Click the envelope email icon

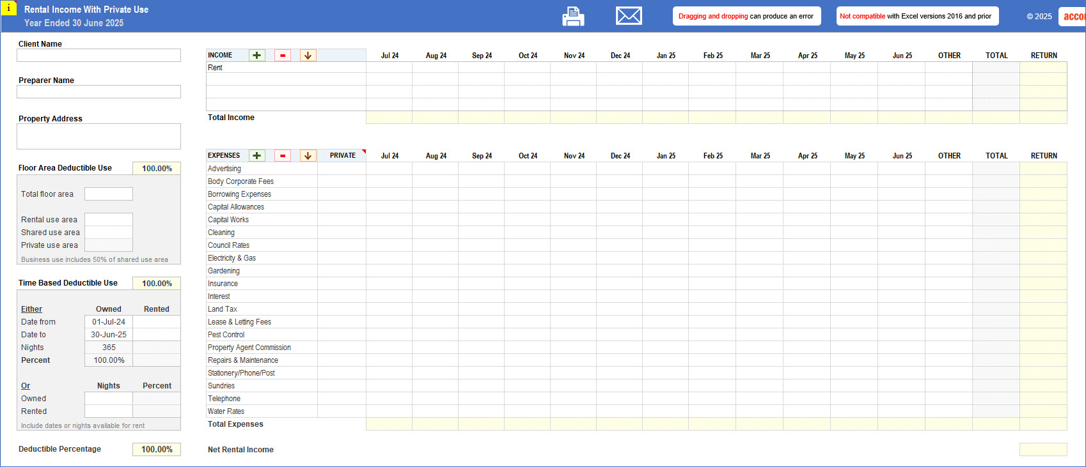(629, 16)
